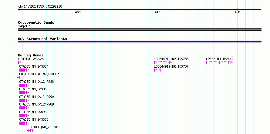Click the gray 14q21.1 cytogenetic band bar
Image resolution: width=270 pixels, height=134 pixels.
(x=140, y=29)
